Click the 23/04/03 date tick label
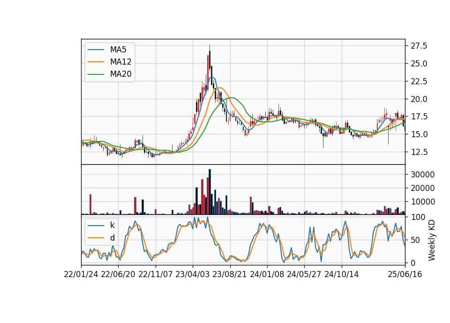The height and width of the screenshot is (323, 450). 193,274
